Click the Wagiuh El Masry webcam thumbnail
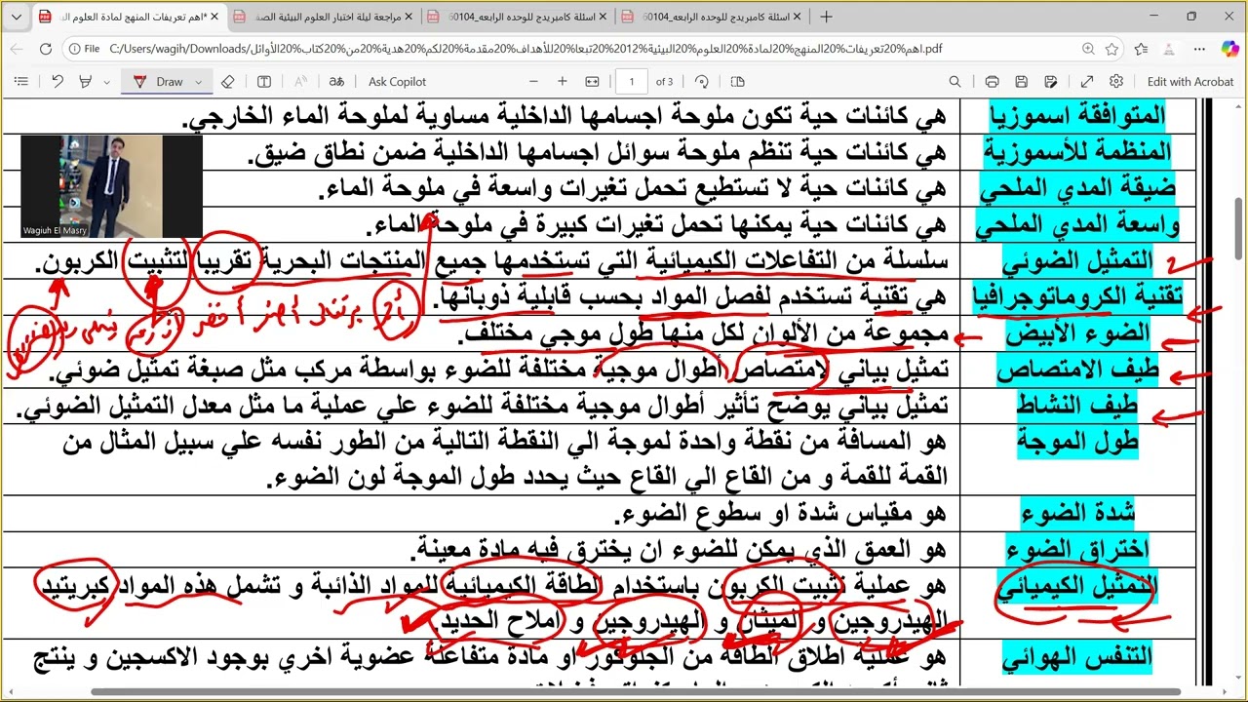 coord(111,185)
